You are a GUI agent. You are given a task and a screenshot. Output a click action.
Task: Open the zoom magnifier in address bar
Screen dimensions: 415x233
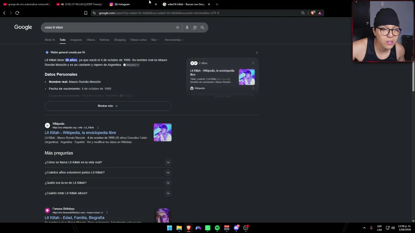(x=303, y=13)
